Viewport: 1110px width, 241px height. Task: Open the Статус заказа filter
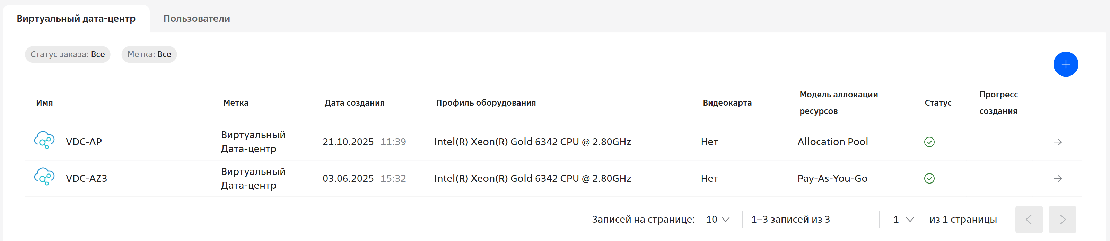68,55
